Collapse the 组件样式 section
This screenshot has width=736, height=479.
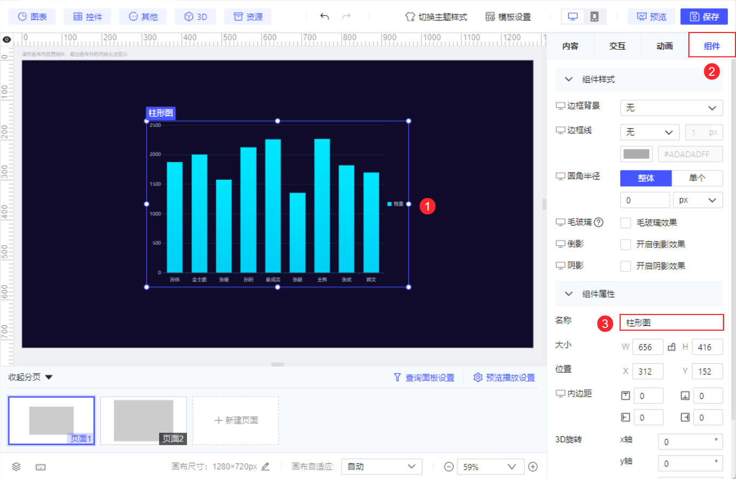coord(569,80)
